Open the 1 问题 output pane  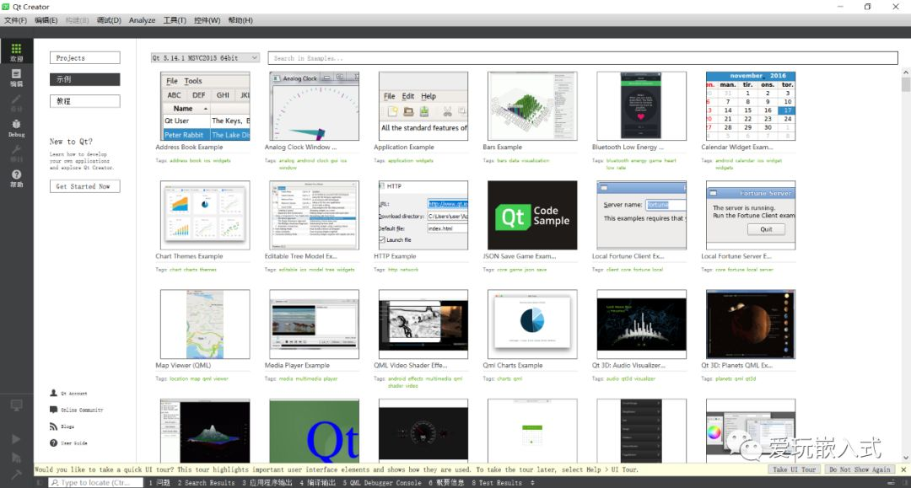coord(159,482)
